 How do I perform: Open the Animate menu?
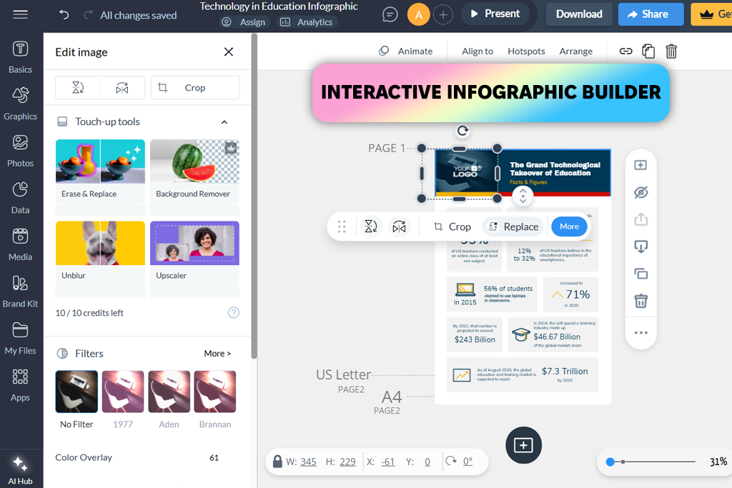click(406, 51)
